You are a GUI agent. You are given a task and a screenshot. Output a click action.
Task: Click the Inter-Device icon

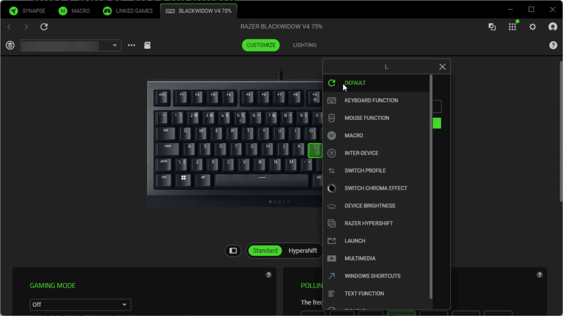pos(332,153)
